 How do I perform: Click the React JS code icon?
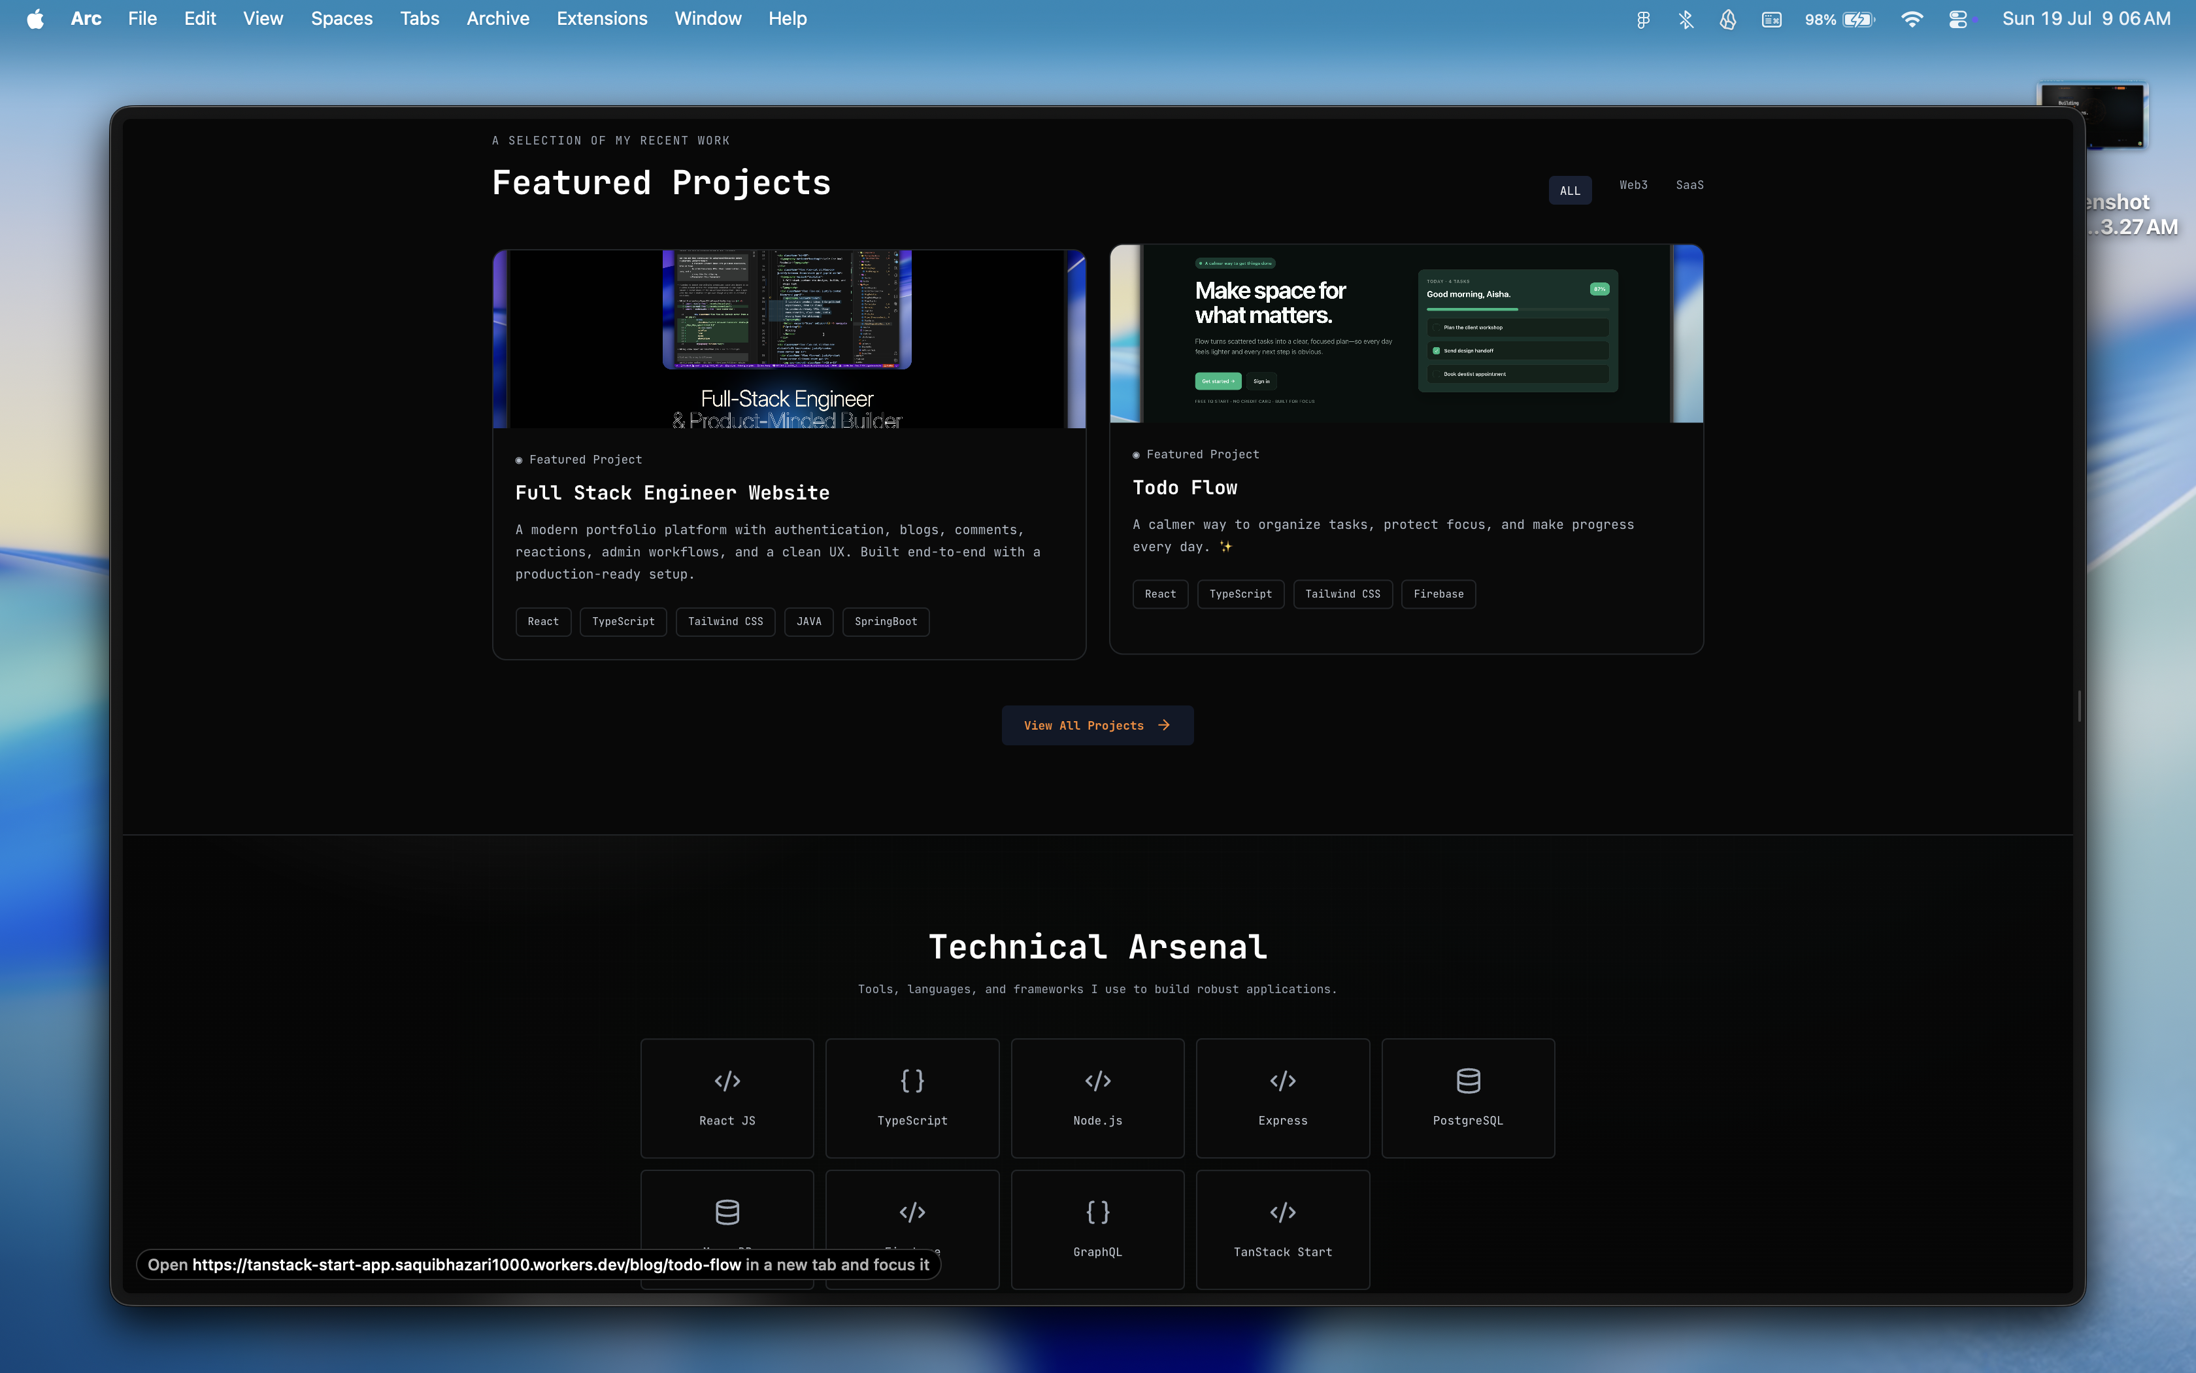(727, 1081)
